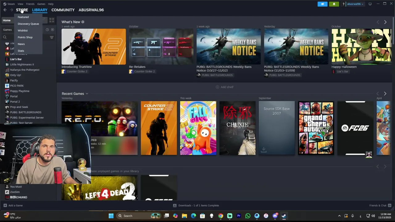Open abusrwal96 account dropdown
Viewport: 395px width, 222px height.
pyautogui.click(x=355, y=4)
